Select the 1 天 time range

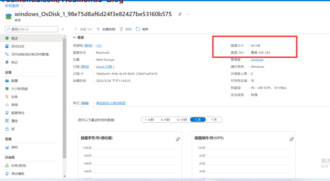pyautogui.click(x=198, y=119)
